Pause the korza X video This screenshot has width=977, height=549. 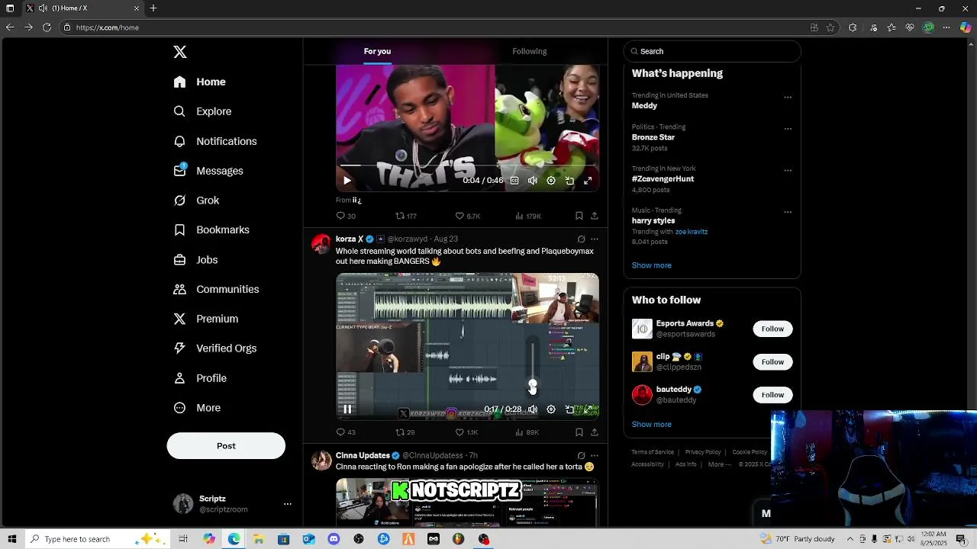pos(347,409)
